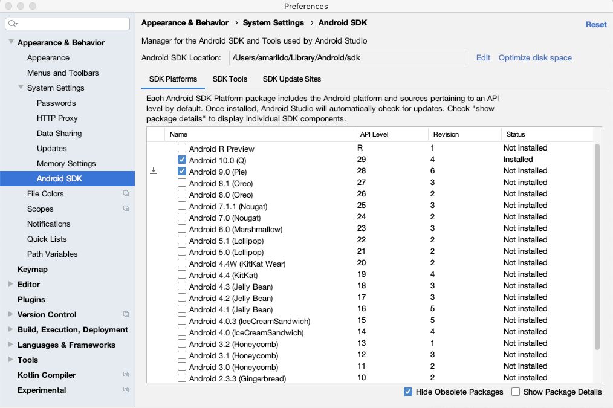The image size is (613, 408).
Task: Click the project-level icon next to Experimental
Action: (x=126, y=390)
